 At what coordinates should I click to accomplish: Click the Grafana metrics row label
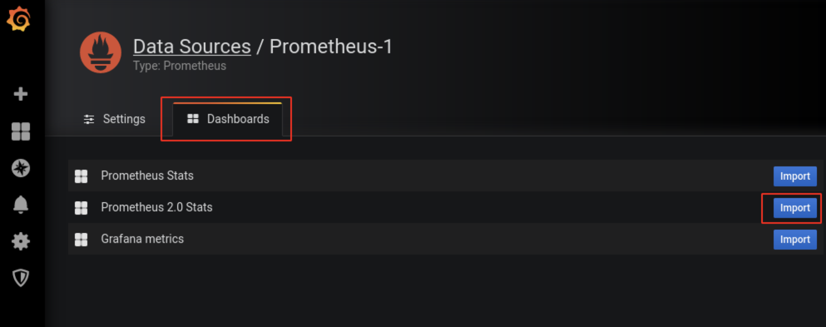142,239
